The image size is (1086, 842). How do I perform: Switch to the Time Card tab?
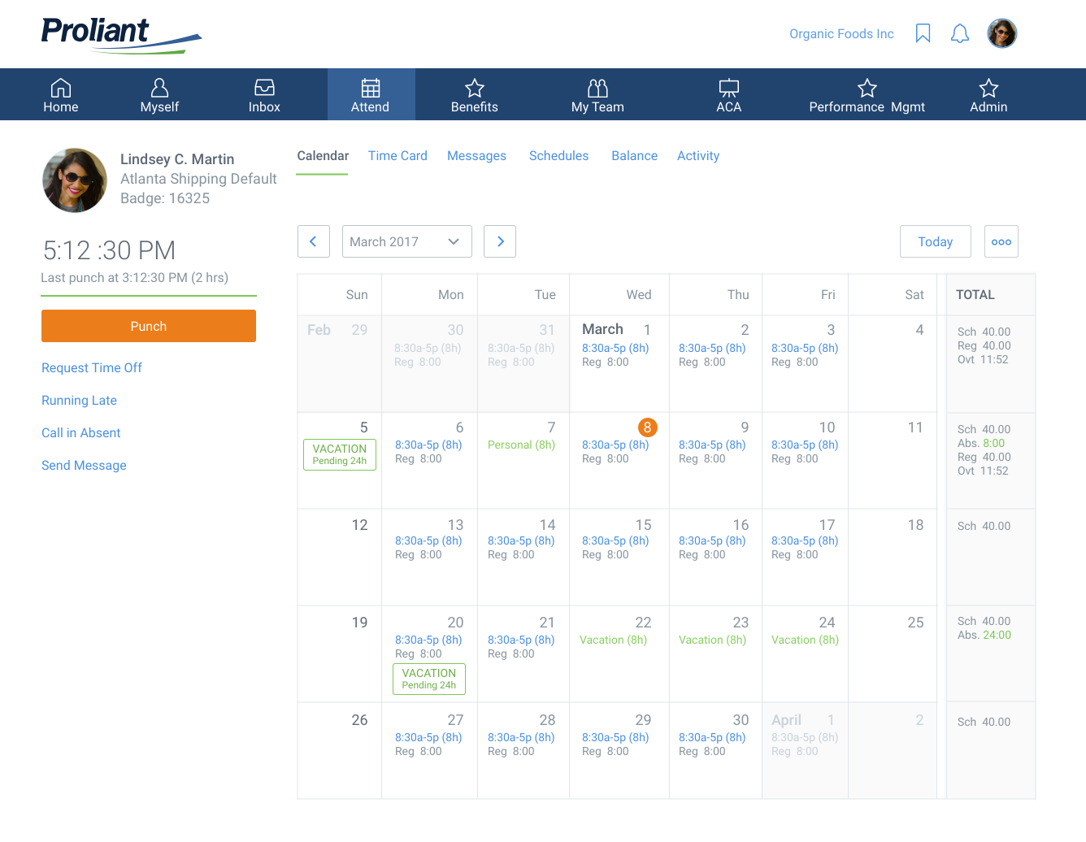(397, 156)
